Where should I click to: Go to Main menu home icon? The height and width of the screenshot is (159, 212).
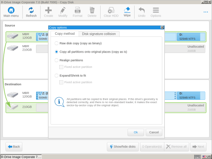point(11,10)
